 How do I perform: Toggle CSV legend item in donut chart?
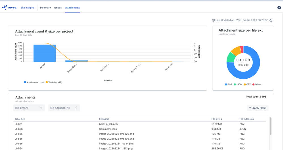[x=247, y=84]
